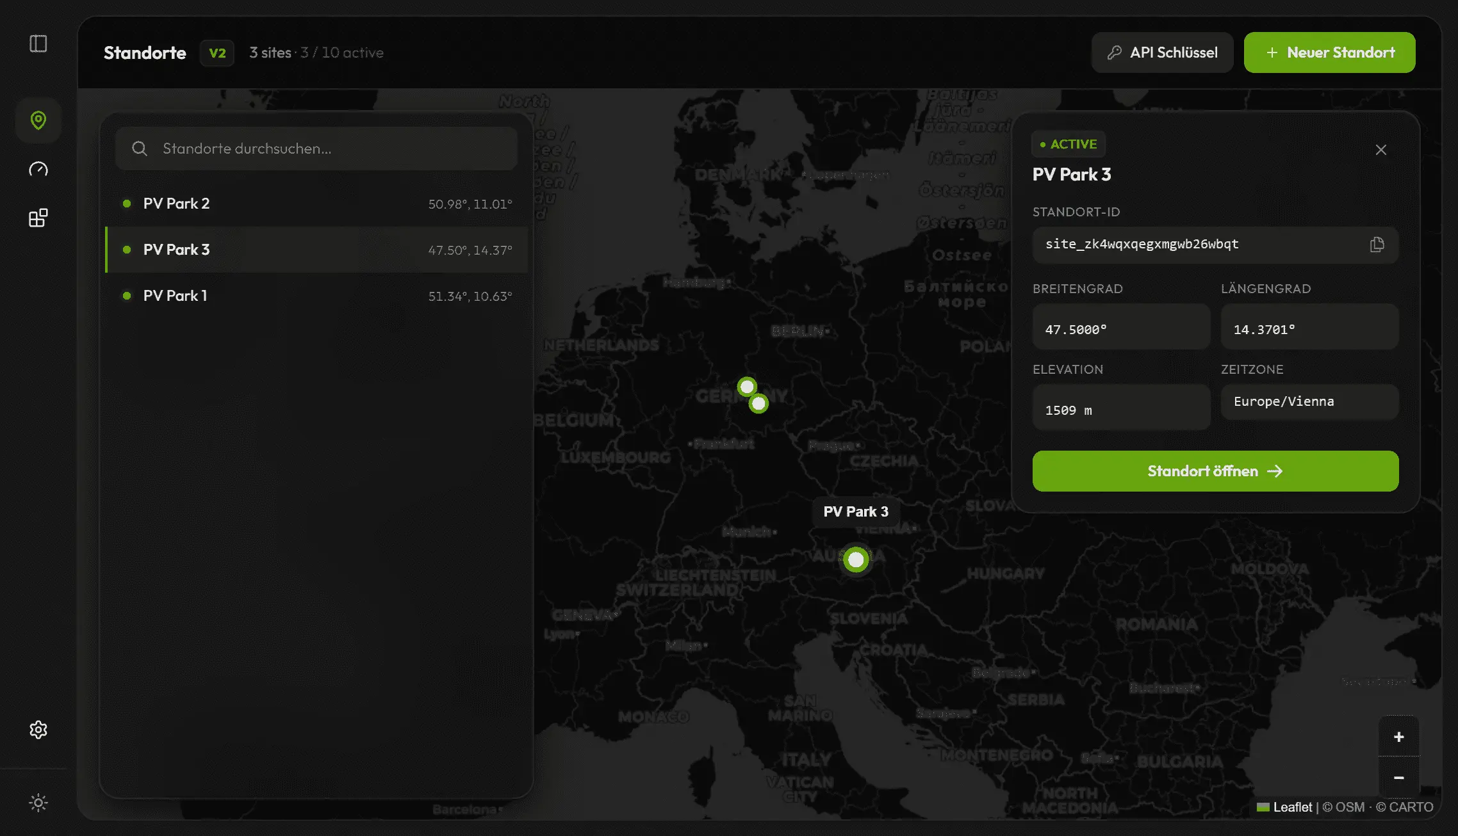Screen dimensions: 1458x836
Task: Toggle light theme sun icon
Action: pos(38,803)
